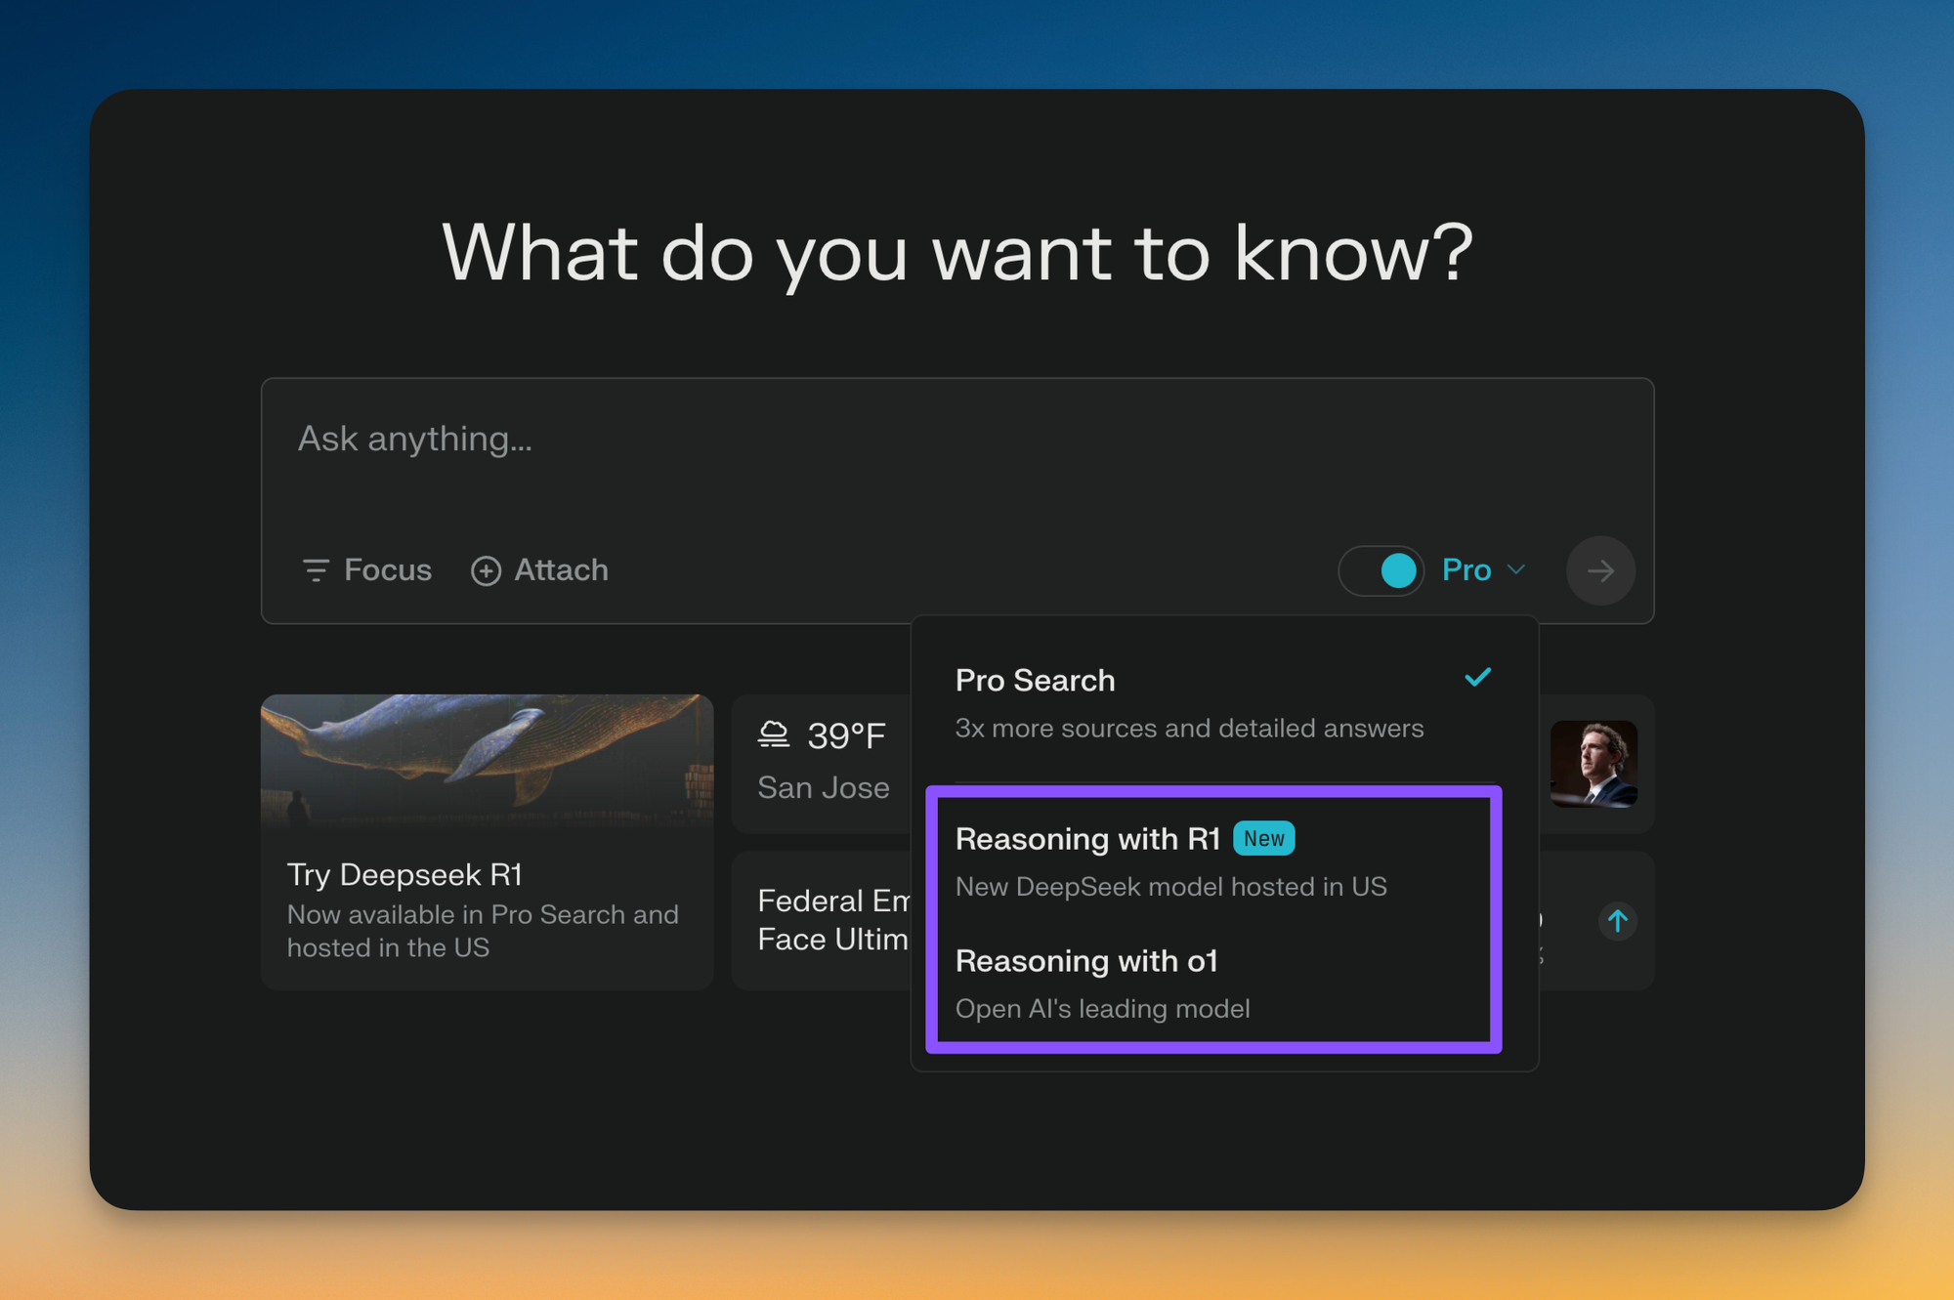Image resolution: width=1954 pixels, height=1300 pixels.
Task: Open the Focus filter button
Action: click(367, 570)
